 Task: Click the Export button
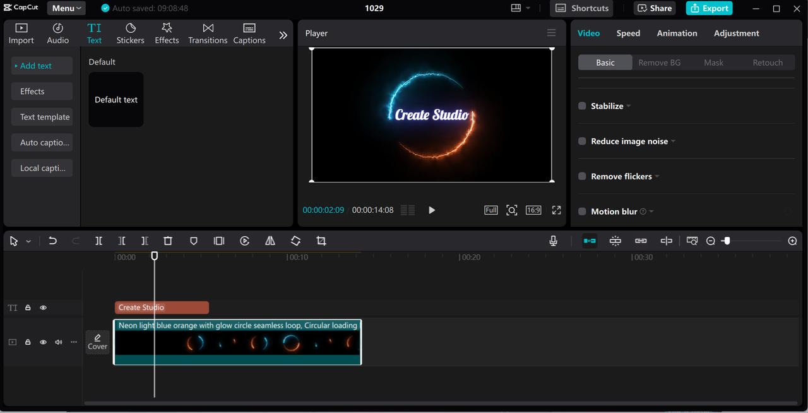point(709,8)
